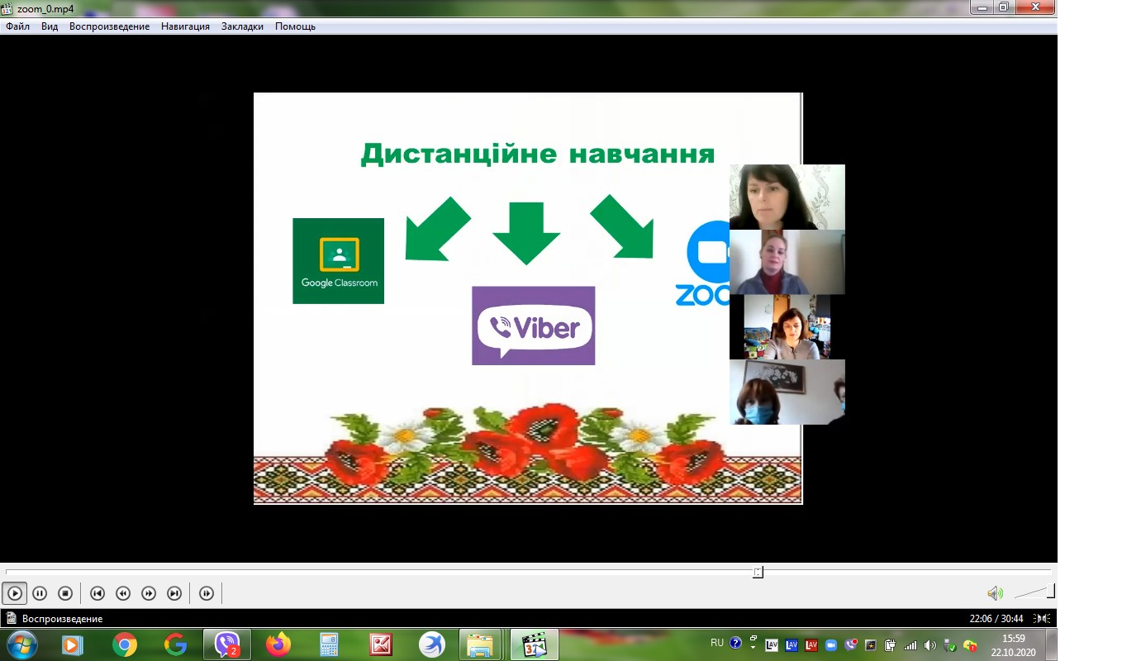The height and width of the screenshot is (661, 1122).
Task: Open the Windows Start menu
Action: (x=21, y=644)
